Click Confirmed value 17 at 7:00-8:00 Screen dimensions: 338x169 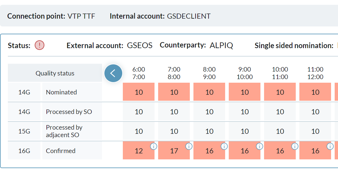(x=174, y=151)
